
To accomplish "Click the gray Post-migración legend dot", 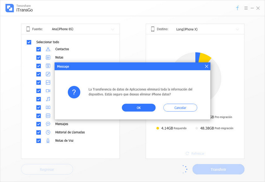I will (197, 128).
